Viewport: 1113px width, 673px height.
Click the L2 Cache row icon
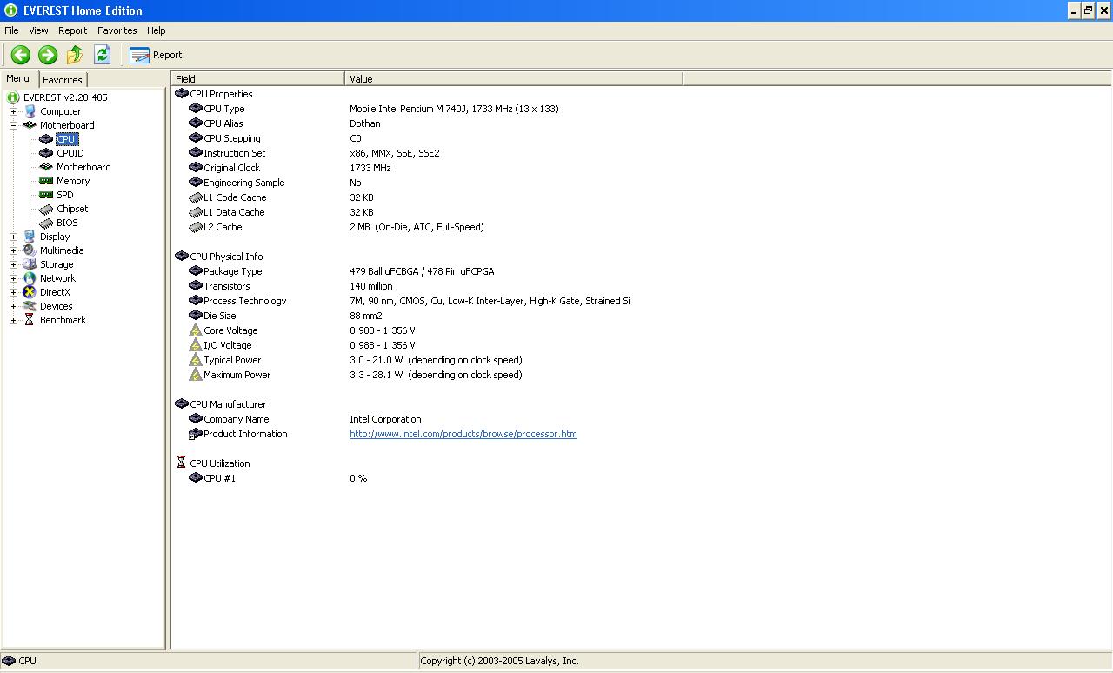196,227
